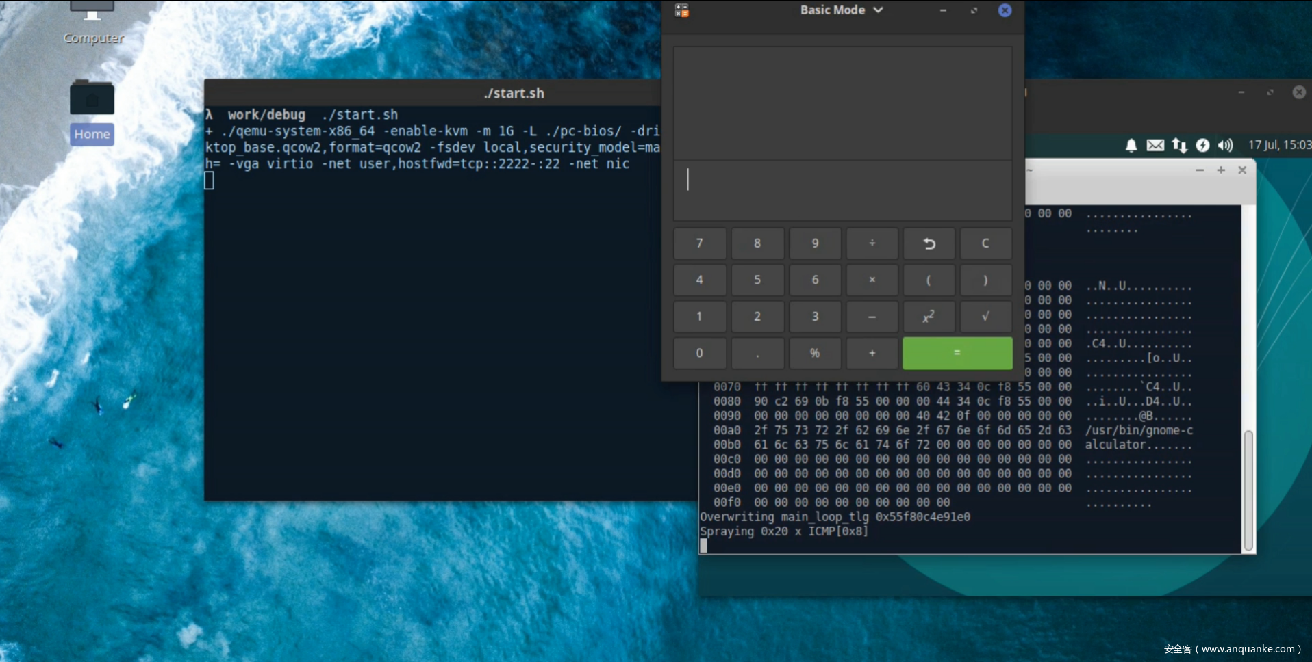Screen dimensions: 1312x662
Task: Open the mail envelope tray icon
Action: click(1155, 145)
